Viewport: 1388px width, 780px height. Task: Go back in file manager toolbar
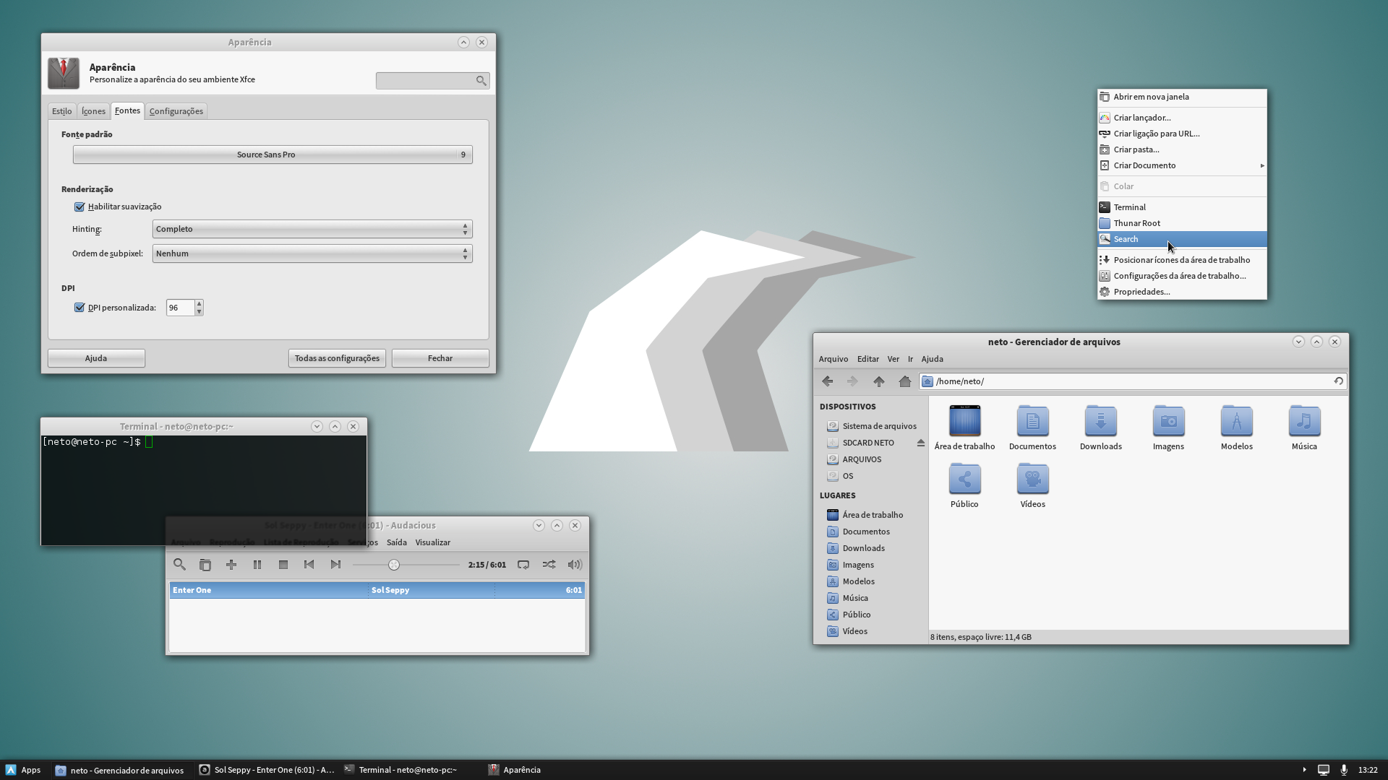coord(828,381)
